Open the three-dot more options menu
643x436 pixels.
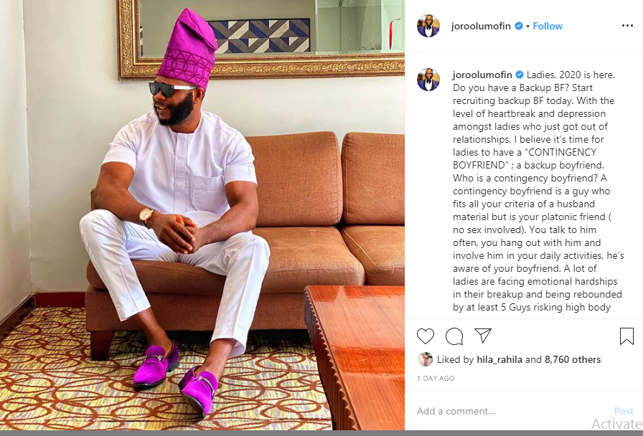(x=627, y=25)
